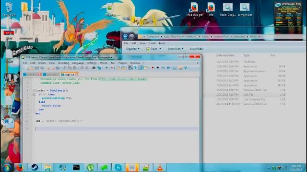This screenshot has width=307, height=172.
Task: Open the Help menu in Explorer window
Action: tap(162, 43)
